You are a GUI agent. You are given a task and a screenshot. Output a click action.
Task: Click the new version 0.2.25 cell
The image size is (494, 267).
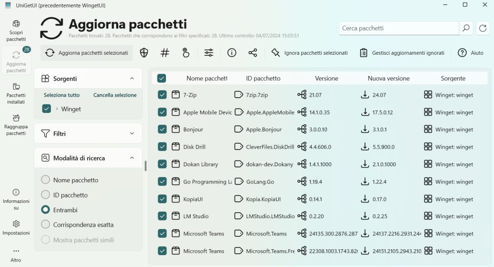coord(380,216)
